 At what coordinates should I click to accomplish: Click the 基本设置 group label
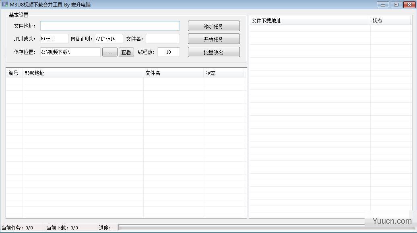[19, 15]
